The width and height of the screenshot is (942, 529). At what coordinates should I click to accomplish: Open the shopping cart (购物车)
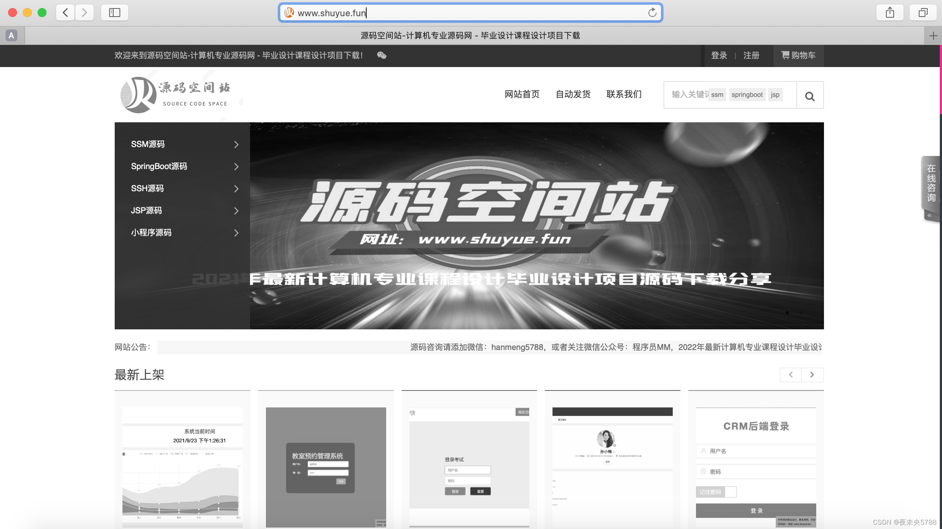798,55
